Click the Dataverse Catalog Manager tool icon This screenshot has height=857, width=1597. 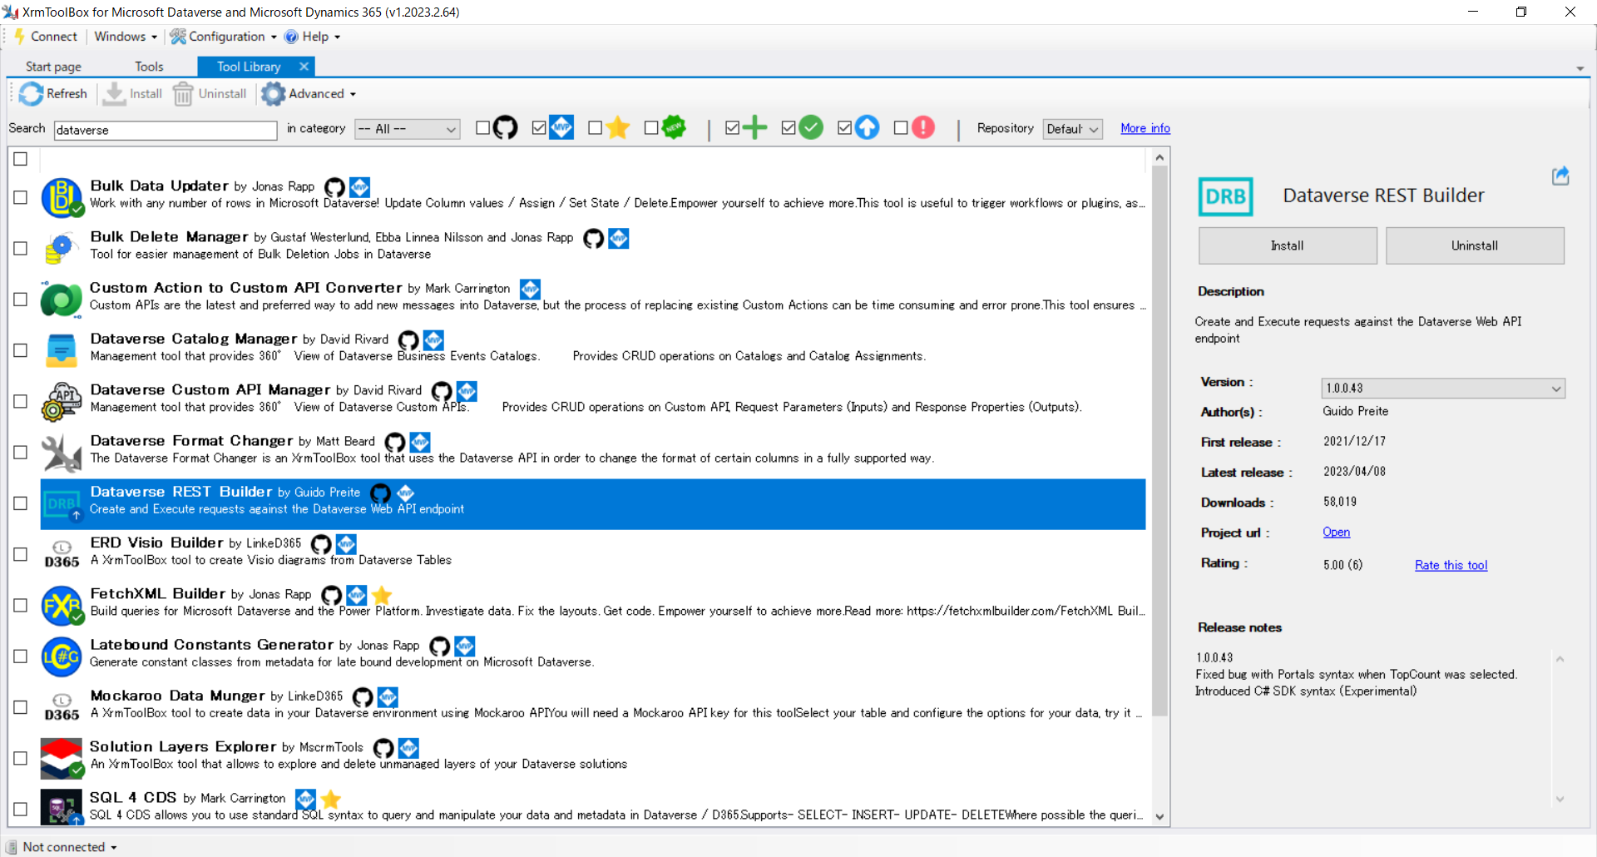pos(62,350)
